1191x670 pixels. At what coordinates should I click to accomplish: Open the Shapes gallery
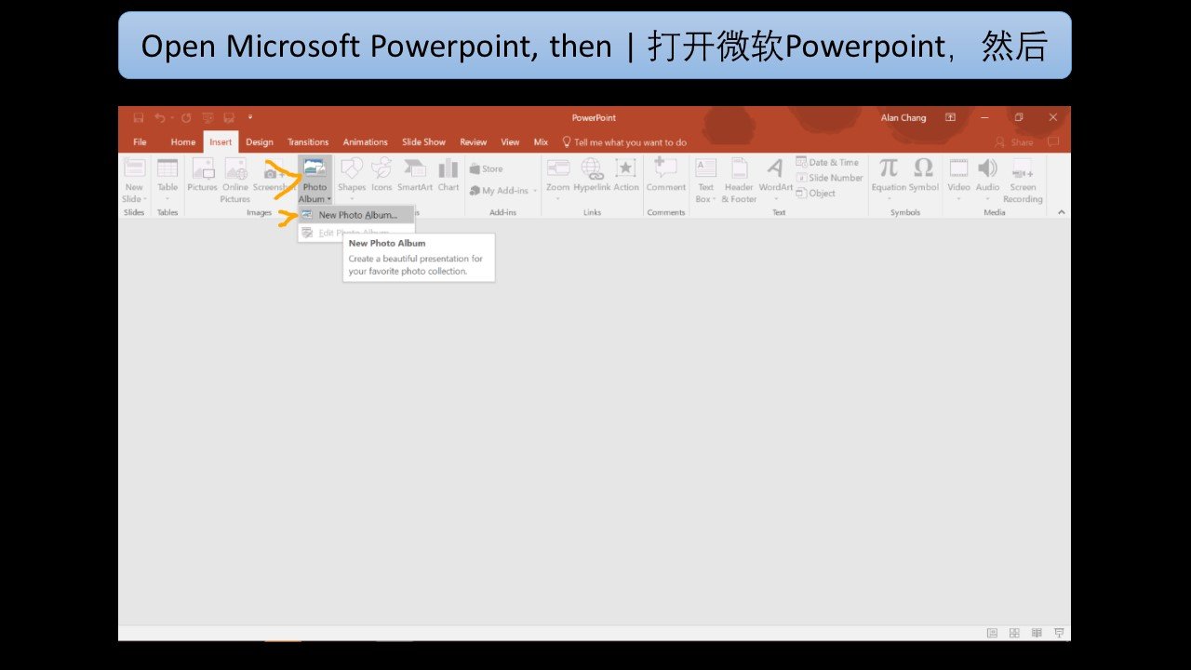click(x=352, y=181)
